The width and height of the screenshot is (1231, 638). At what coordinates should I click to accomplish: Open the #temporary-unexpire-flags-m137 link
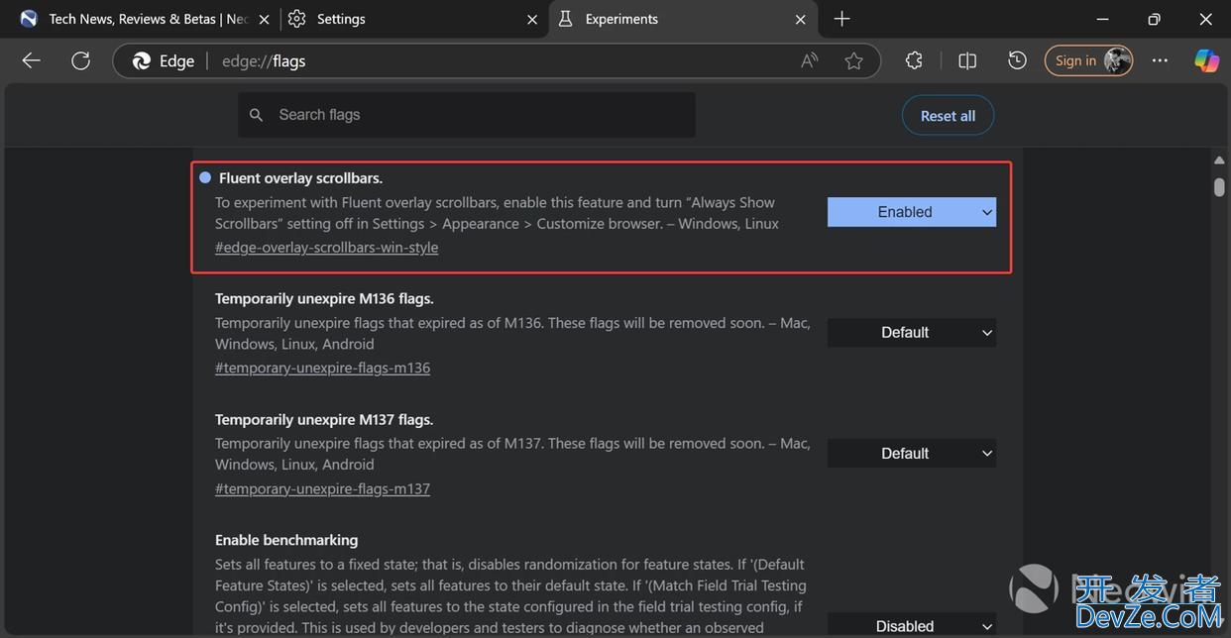pyautogui.click(x=322, y=488)
